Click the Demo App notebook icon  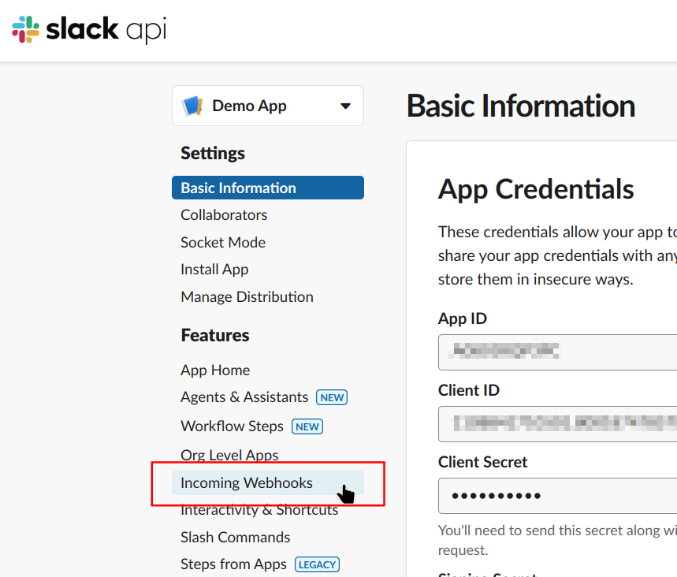(192, 106)
